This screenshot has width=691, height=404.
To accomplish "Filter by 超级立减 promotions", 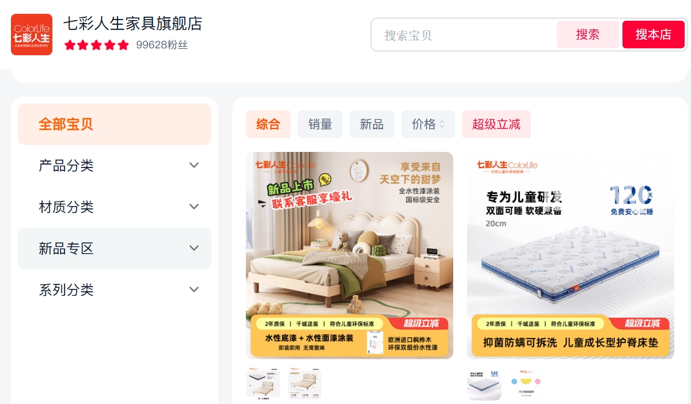I will click(496, 124).
